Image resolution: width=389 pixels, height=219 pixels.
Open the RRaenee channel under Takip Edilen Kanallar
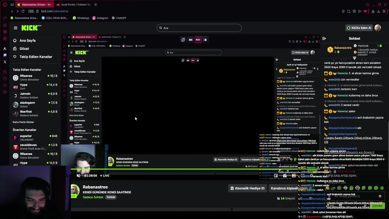point(35,78)
